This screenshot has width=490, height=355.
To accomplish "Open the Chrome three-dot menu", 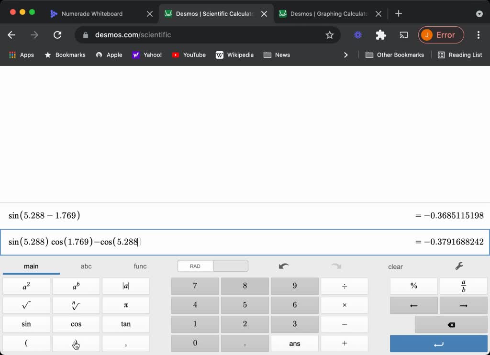I will [478, 35].
